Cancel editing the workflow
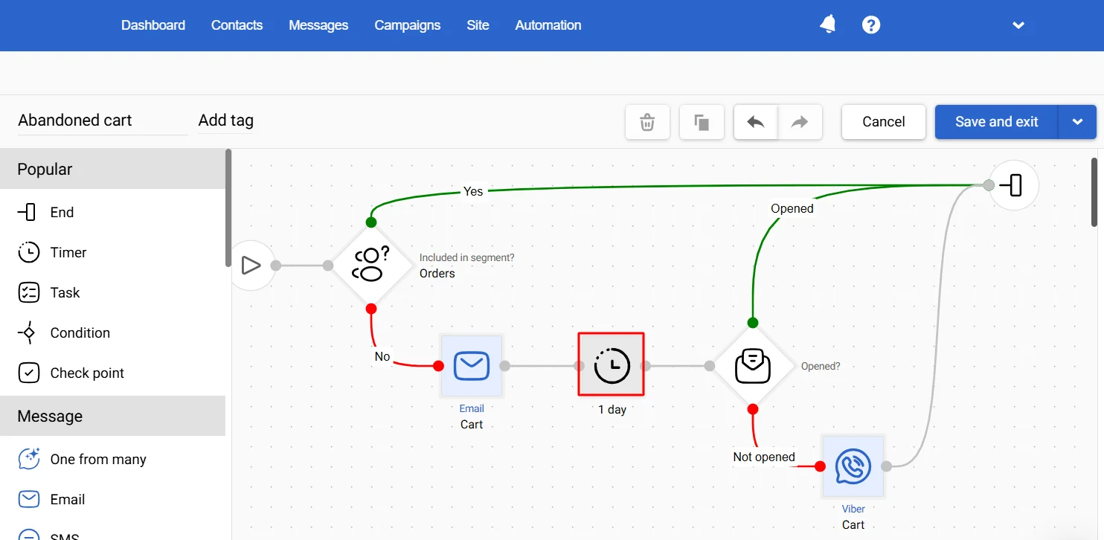The height and width of the screenshot is (540, 1104). [884, 121]
